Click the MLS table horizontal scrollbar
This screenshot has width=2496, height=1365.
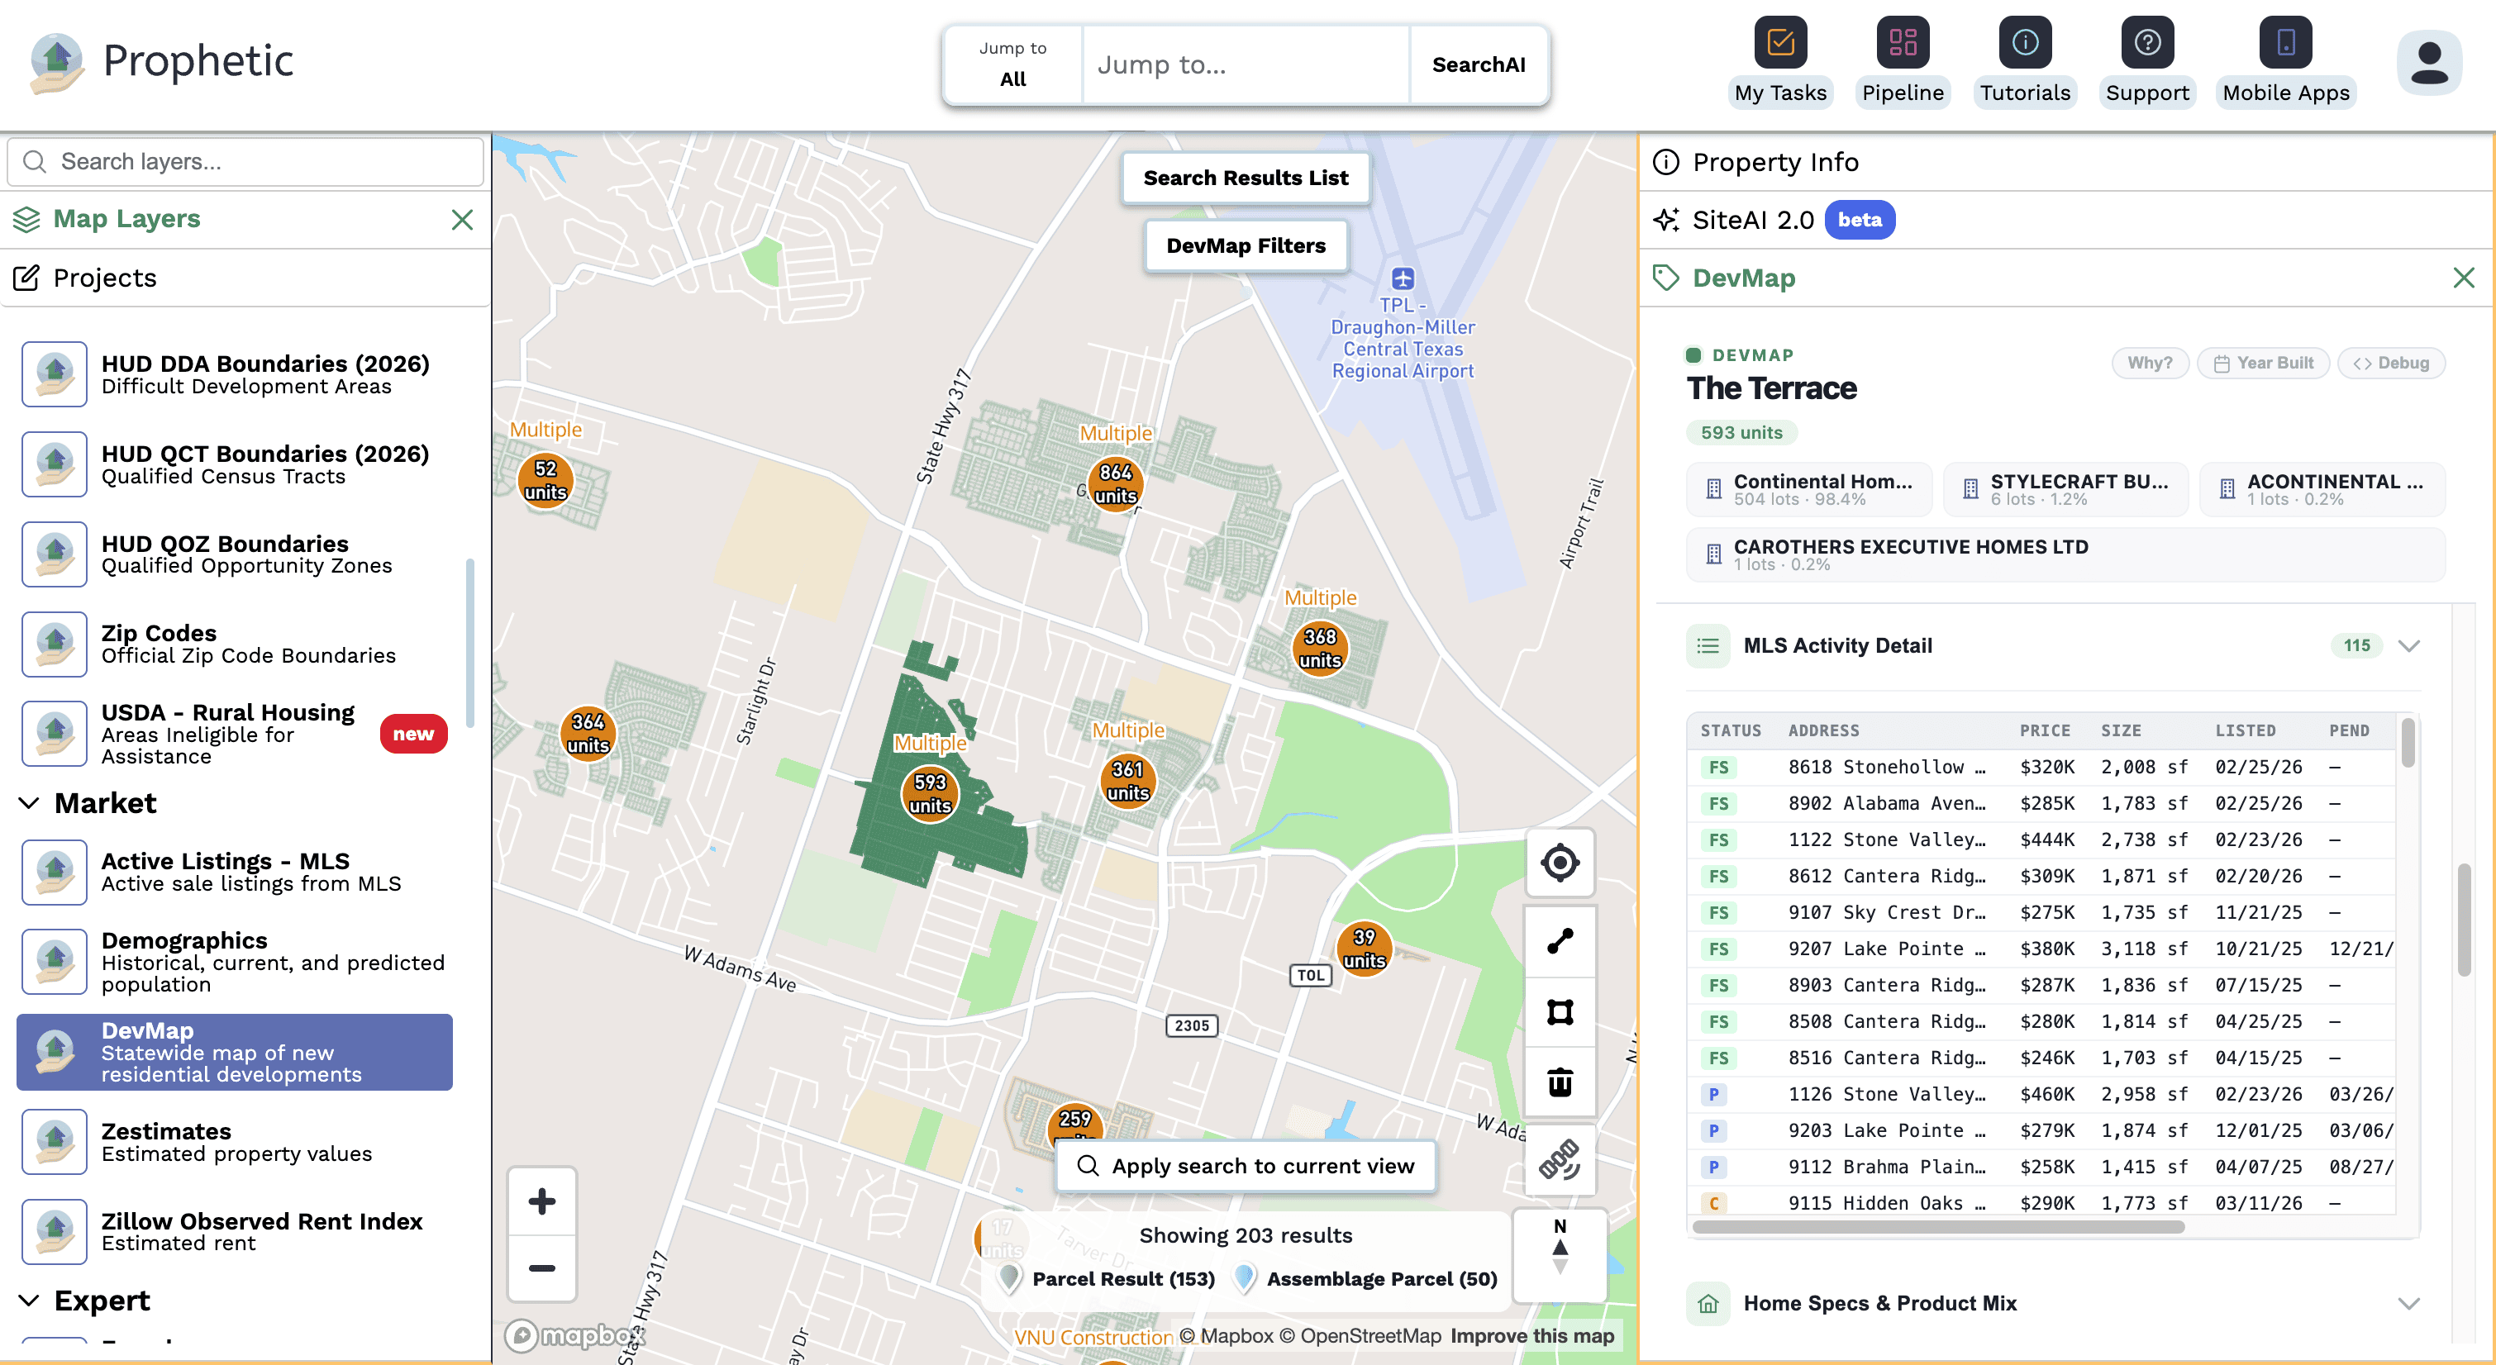pos(1938,1226)
